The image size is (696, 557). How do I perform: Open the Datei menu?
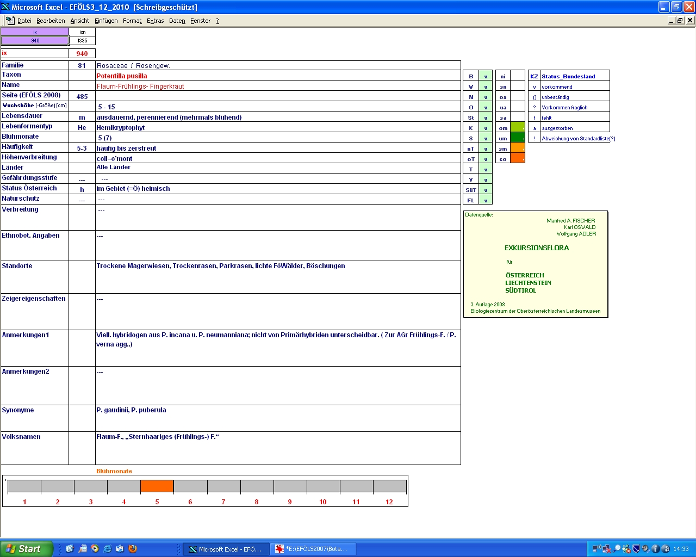point(24,21)
